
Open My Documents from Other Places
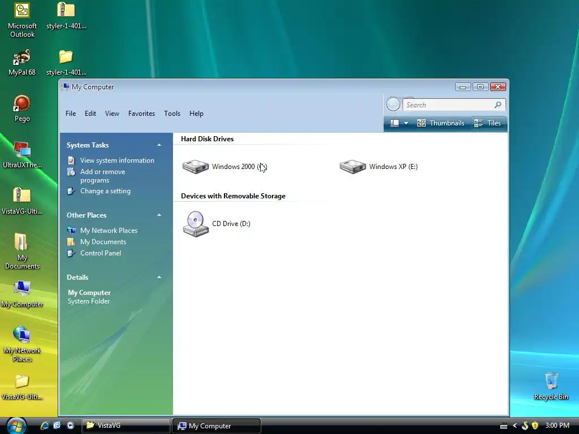103,242
